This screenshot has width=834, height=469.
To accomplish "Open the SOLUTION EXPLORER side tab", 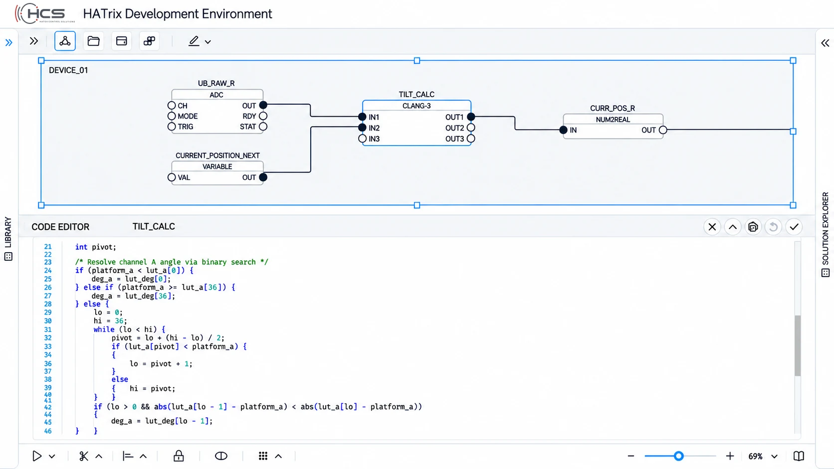I will [x=826, y=234].
